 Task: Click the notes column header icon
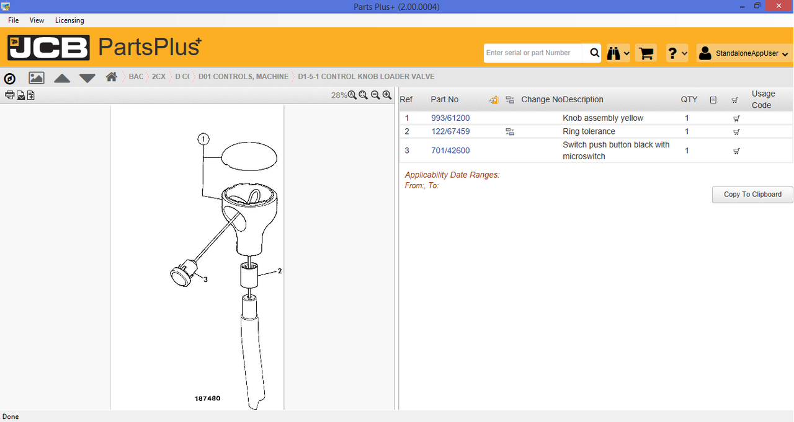pyautogui.click(x=713, y=100)
